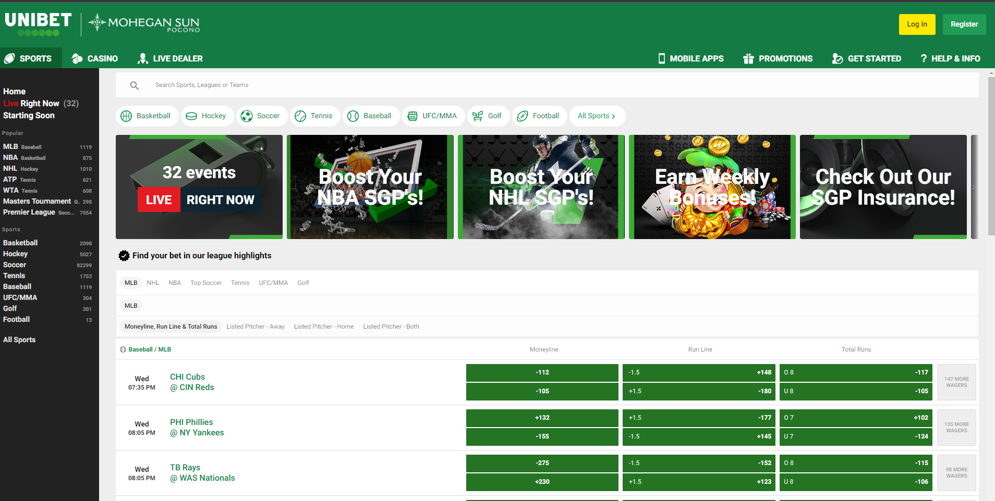995x501 pixels.
Task: Select the Baseball sport chip
Action: (370, 116)
